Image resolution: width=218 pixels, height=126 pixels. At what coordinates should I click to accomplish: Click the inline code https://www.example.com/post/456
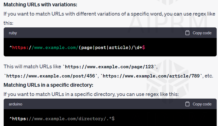tap(51, 76)
